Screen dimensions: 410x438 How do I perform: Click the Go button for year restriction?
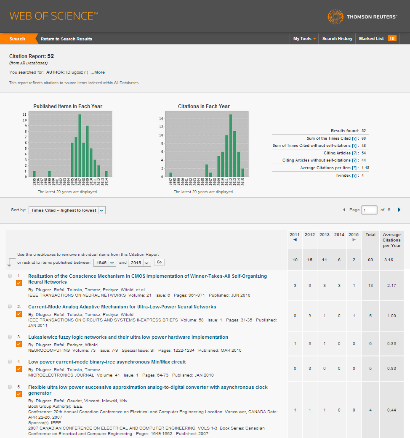tap(159, 262)
